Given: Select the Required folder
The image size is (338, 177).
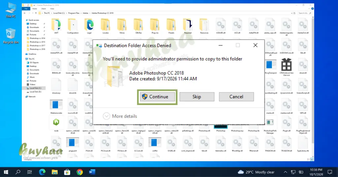Looking at the screenshot, I should point(188,26).
